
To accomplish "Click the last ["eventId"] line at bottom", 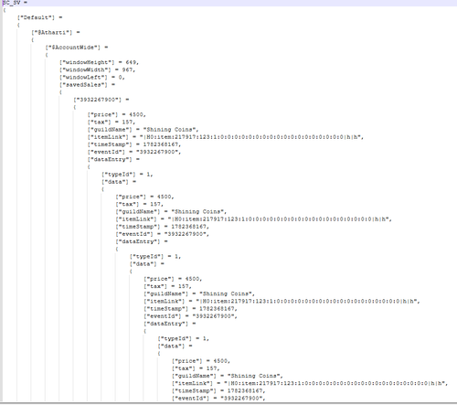I will [x=218, y=399].
